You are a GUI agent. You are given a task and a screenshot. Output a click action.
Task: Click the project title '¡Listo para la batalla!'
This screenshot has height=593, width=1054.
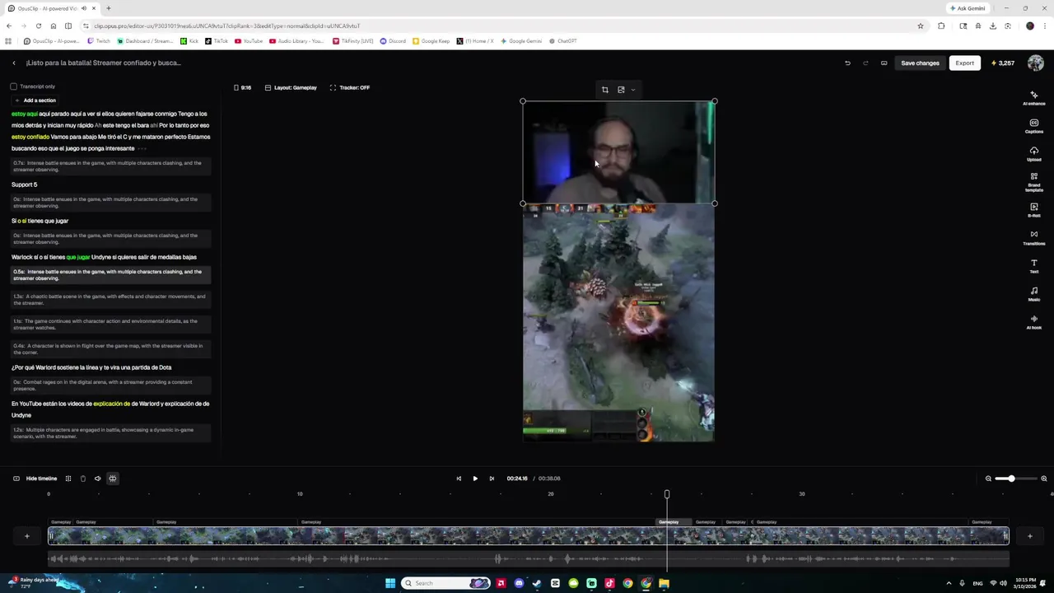tap(104, 63)
